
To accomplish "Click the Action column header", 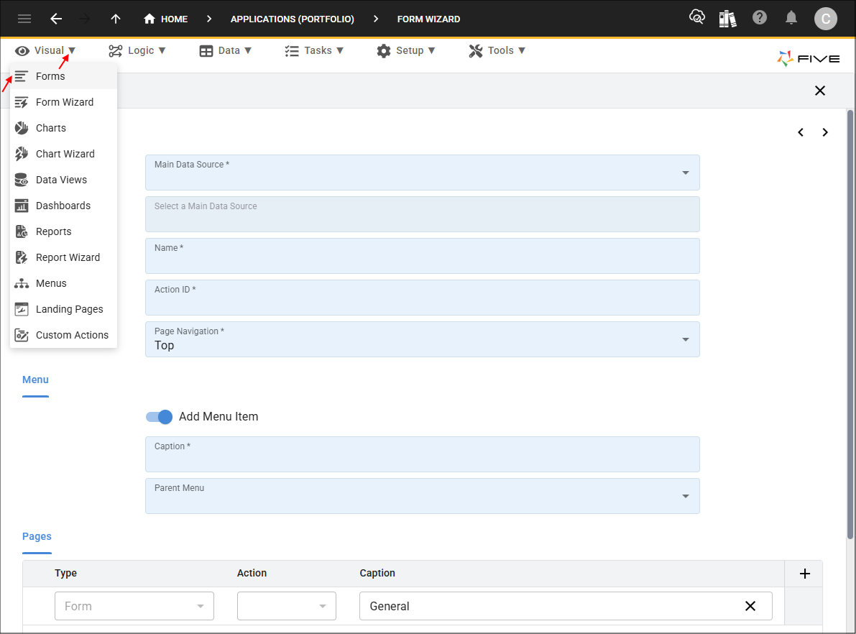I will click(x=252, y=574).
